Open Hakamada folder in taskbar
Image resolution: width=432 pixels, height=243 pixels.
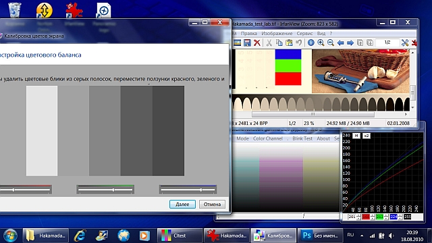(x=45, y=236)
